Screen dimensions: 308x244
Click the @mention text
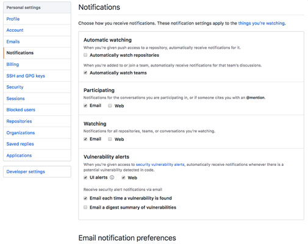tap(256, 98)
